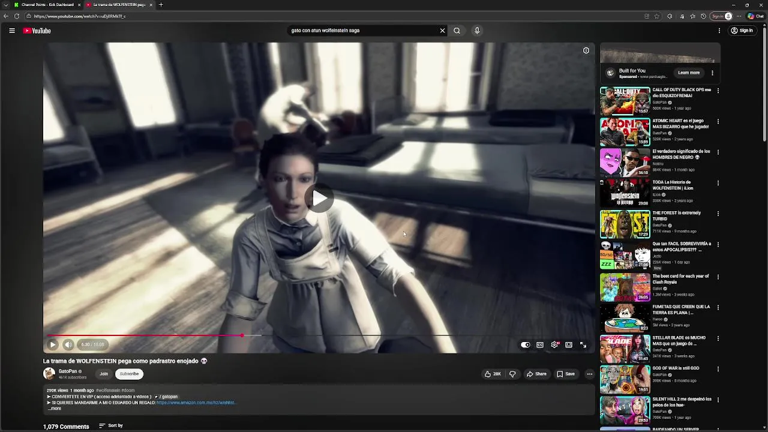
Task: Open the browser history clock icon
Action: tap(703, 16)
